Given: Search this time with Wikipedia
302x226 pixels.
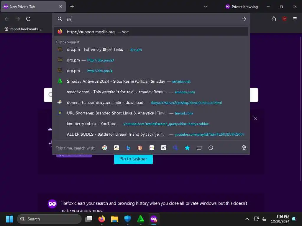Looking at the screenshot, I should click(x=163, y=148).
